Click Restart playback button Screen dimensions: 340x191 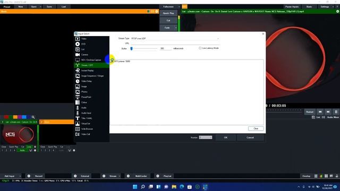pyautogui.click(x=309, y=112)
